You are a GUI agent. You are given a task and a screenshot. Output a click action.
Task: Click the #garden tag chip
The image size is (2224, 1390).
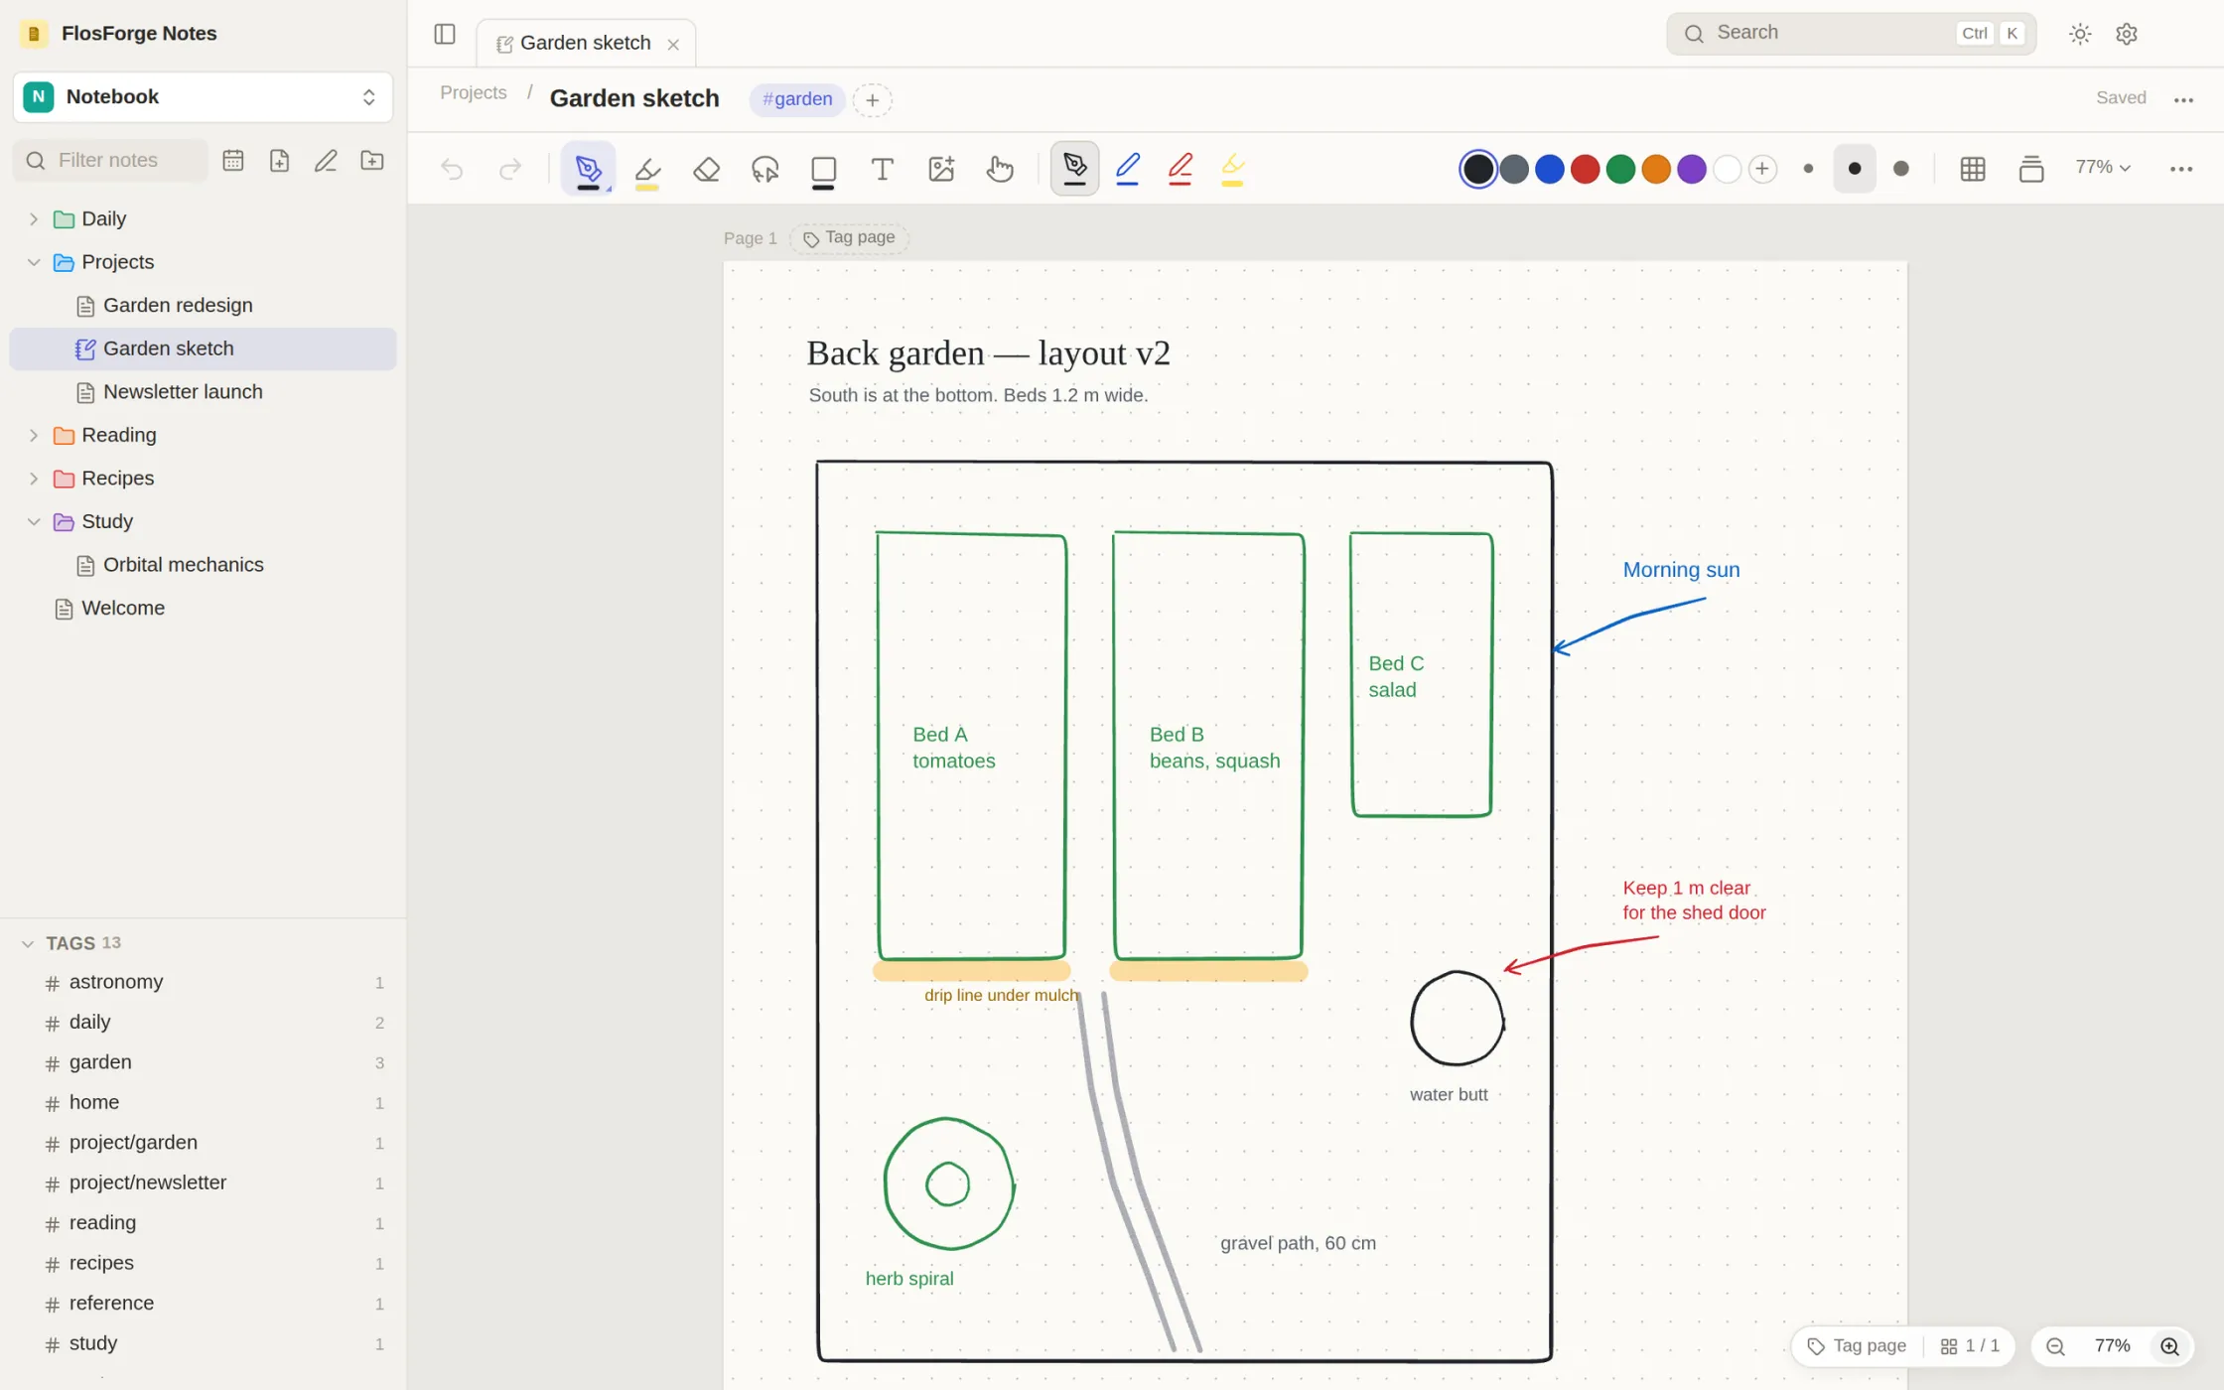[x=797, y=99]
